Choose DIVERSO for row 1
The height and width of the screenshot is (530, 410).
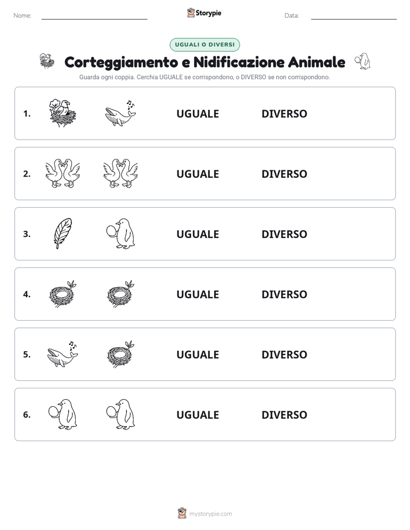[x=284, y=114]
